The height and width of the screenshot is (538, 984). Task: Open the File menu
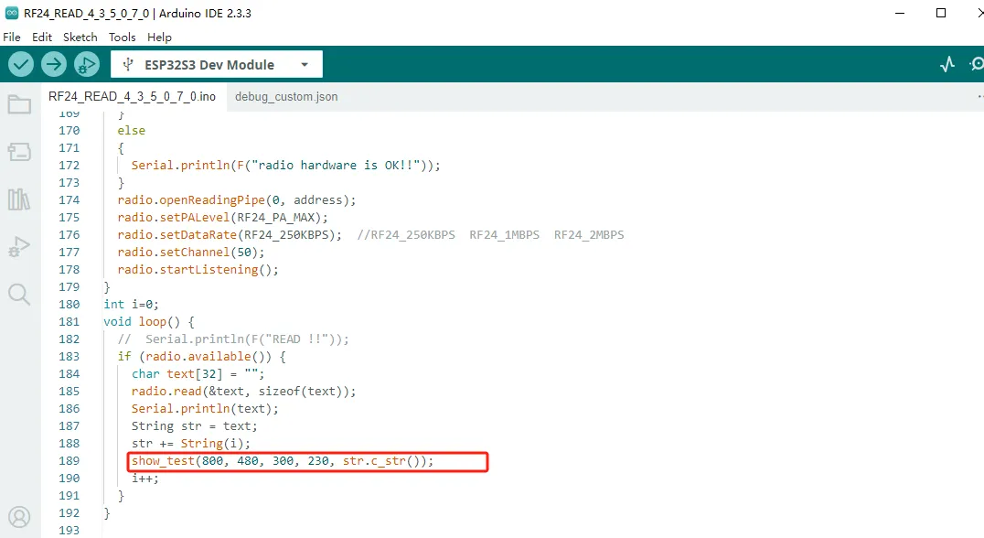tap(12, 38)
